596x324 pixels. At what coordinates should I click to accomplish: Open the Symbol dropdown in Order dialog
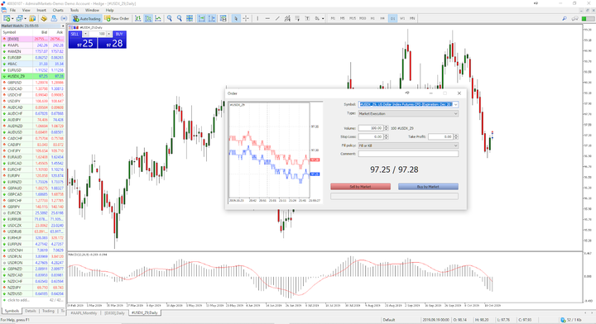click(x=408, y=104)
